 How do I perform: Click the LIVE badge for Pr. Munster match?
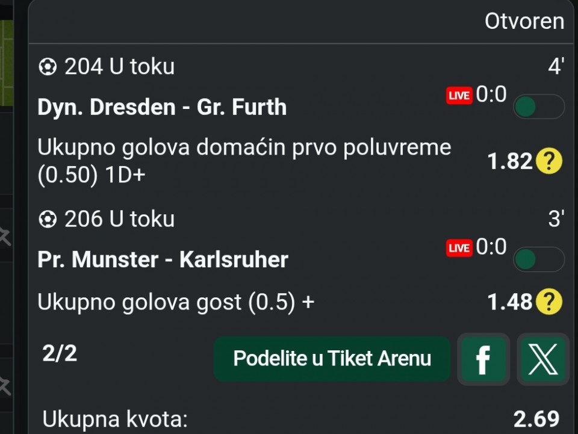coord(459,248)
